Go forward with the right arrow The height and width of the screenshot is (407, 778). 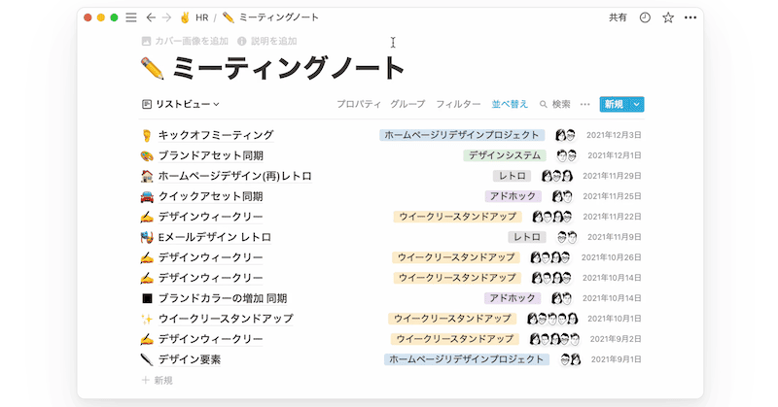[x=166, y=17]
